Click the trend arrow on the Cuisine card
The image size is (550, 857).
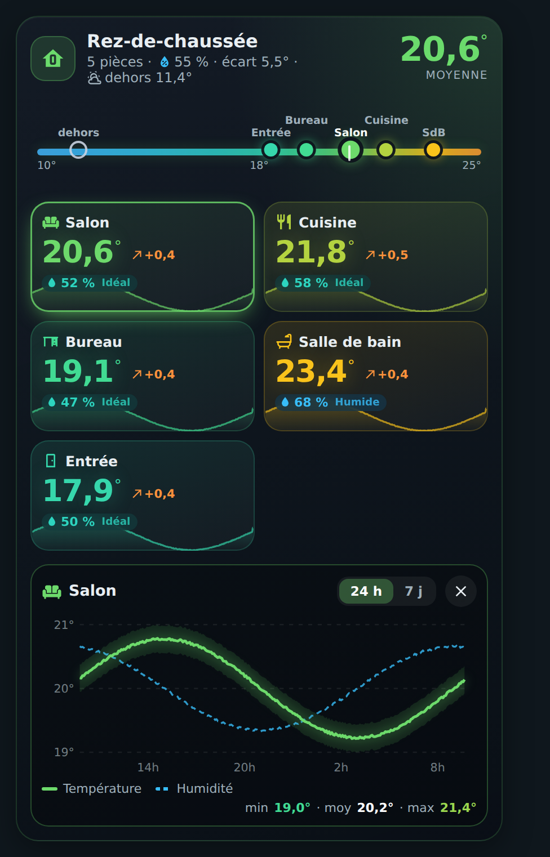coord(370,255)
